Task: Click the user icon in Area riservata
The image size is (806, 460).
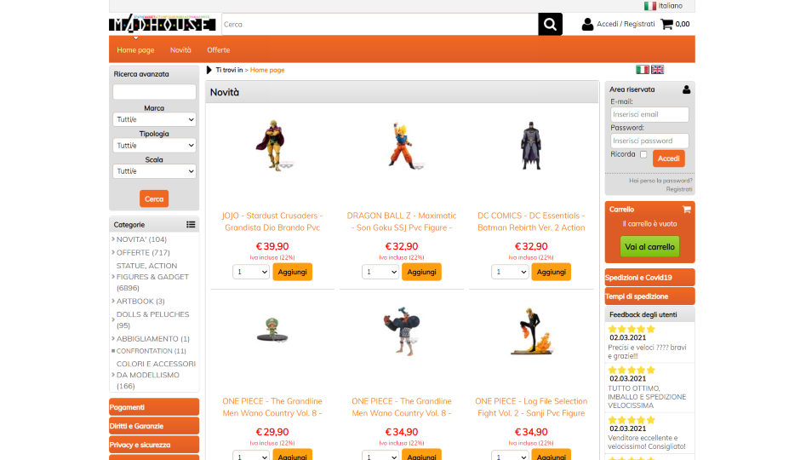Action: pyautogui.click(x=686, y=89)
